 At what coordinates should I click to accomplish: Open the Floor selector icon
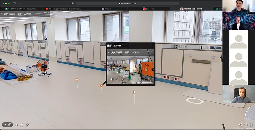pyautogui.click(x=22, y=125)
